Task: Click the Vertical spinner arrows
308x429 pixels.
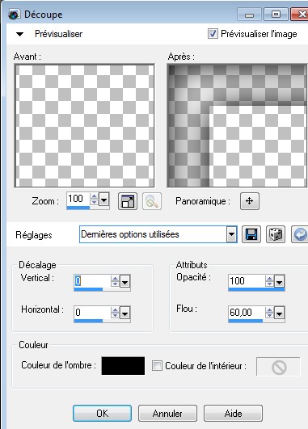Action: [x=115, y=281]
